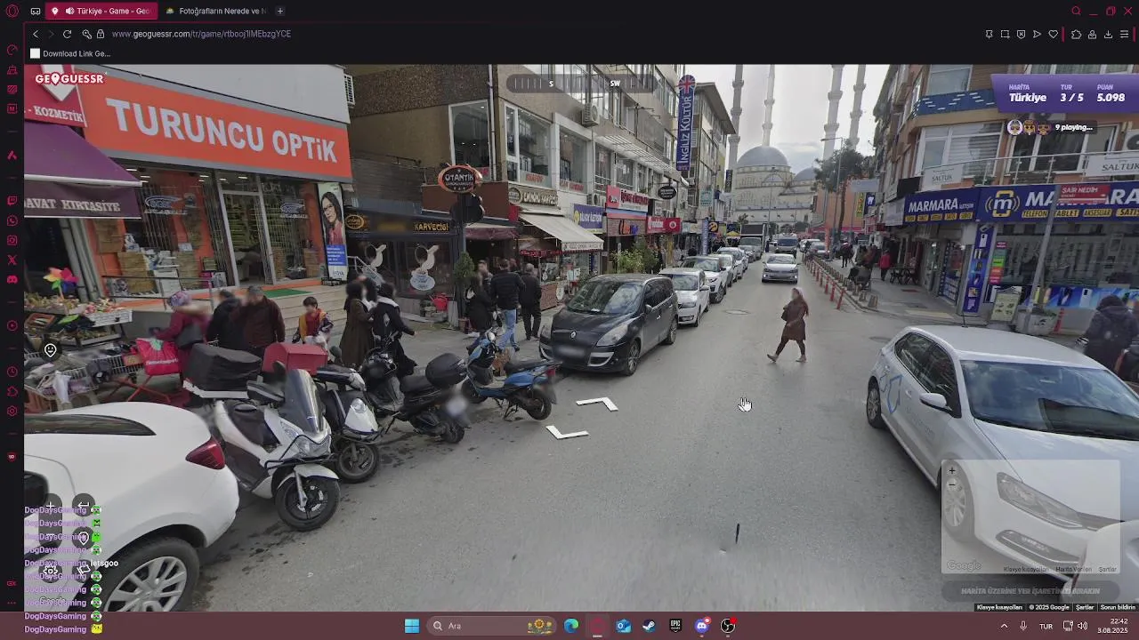Open Sorun bildirin link

click(1118, 607)
